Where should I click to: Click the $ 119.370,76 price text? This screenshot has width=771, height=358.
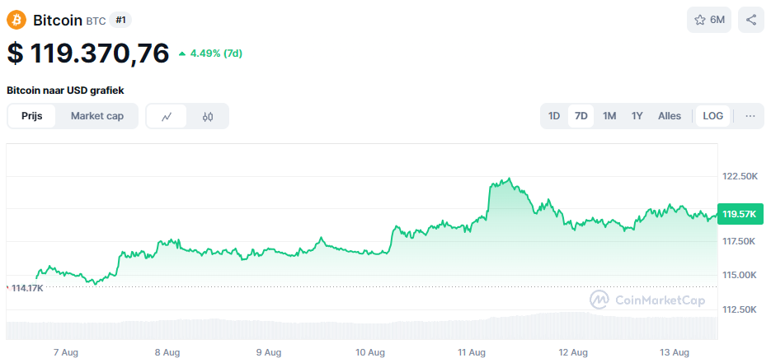click(x=88, y=53)
